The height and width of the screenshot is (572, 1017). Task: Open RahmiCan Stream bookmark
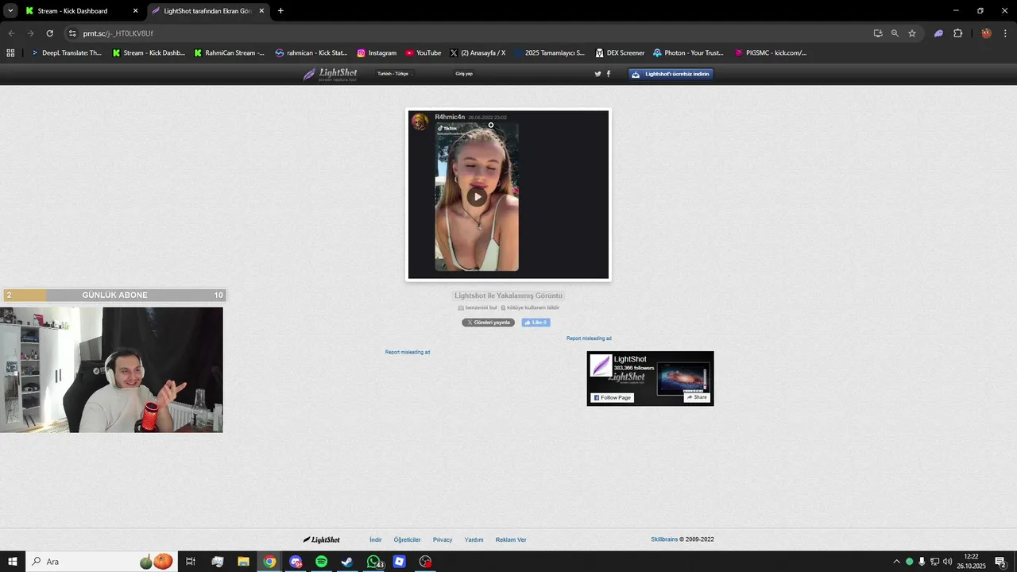tap(230, 53)
